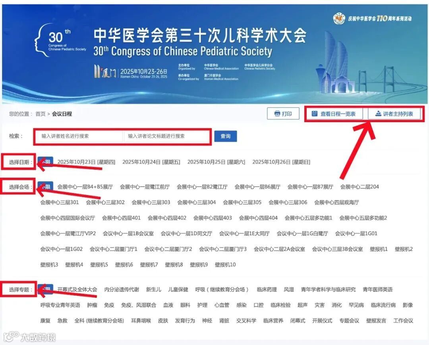This screenshot has width=429, height=345.
Task: Select venue 会展中心一层B2鹭江厅
Action: pos(202,187)
